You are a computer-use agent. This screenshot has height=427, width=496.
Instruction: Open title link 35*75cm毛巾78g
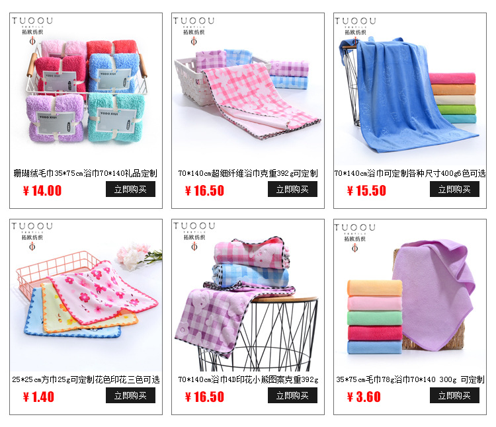(410, 379)
